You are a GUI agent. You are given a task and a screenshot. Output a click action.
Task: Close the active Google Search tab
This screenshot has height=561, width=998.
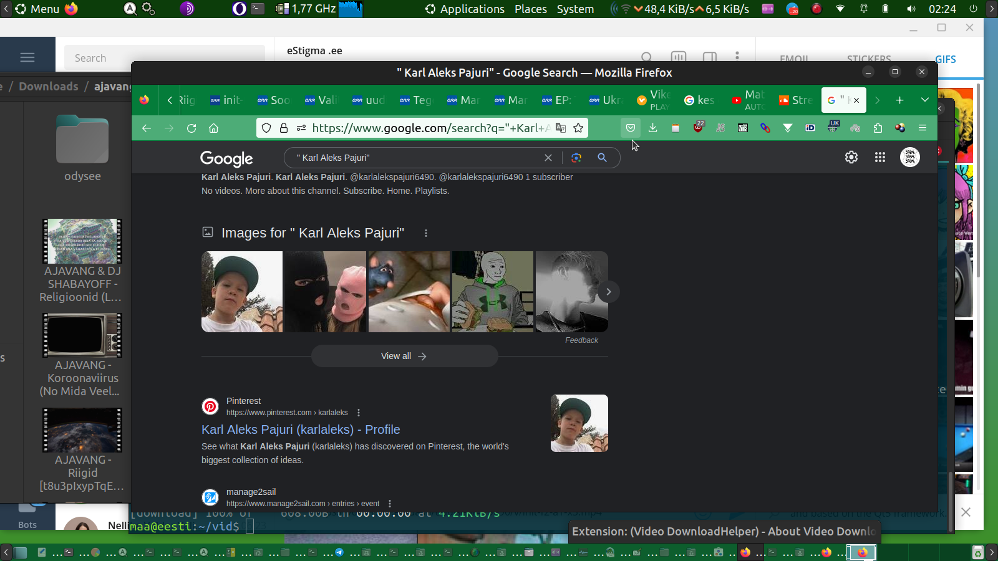click(856, 100)
